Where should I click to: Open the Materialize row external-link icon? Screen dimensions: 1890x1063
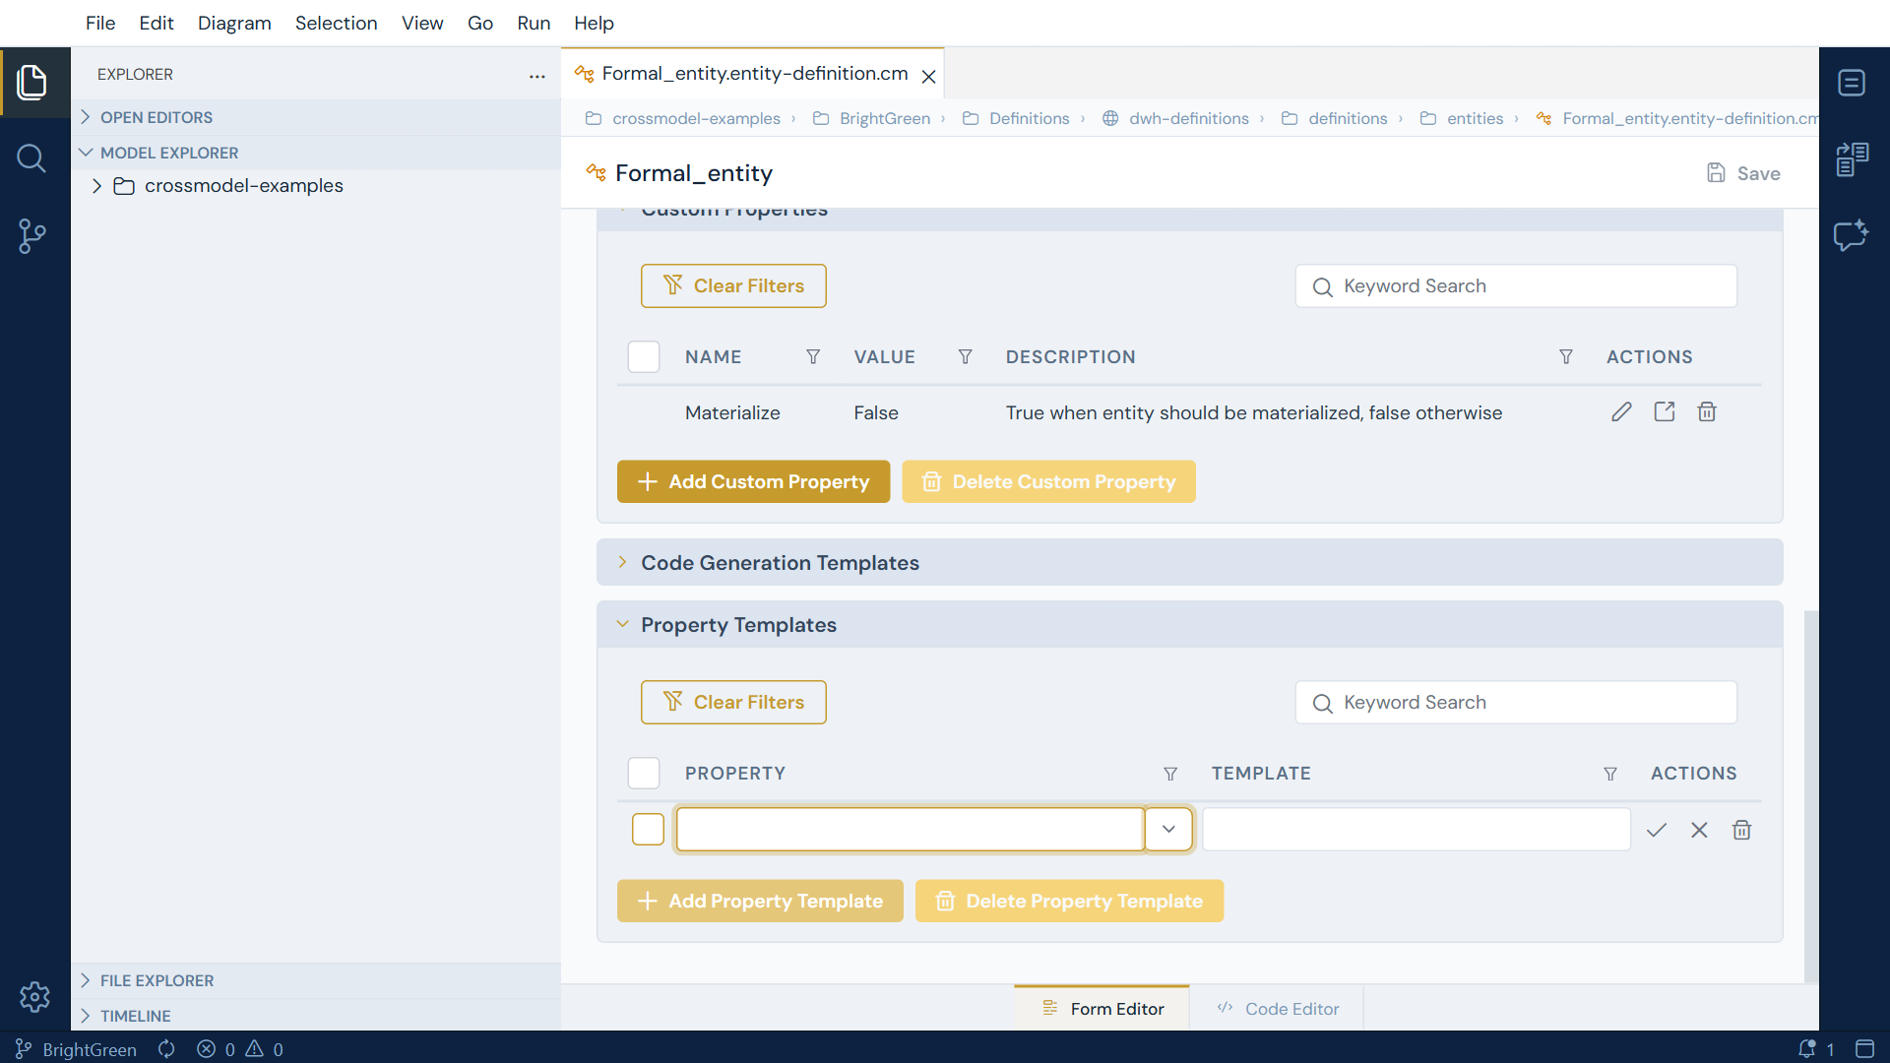pyautogui.click(x=1665, y=412)
